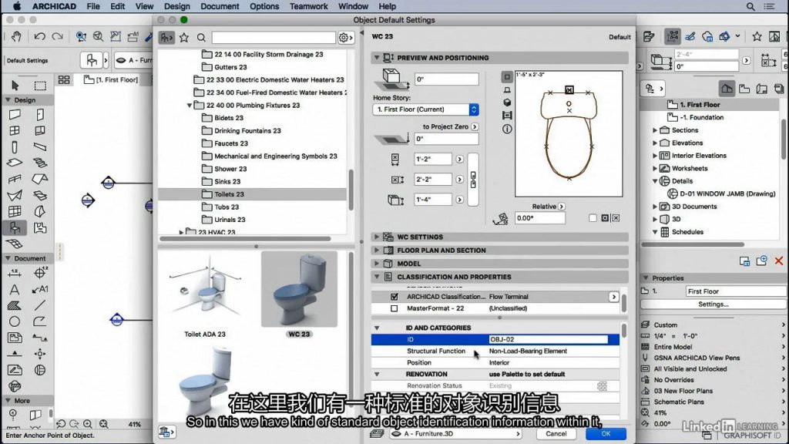Screen dimensions: 789x444
Task: Switch to folder view of library objects
Action: click(x=166, y=37)
